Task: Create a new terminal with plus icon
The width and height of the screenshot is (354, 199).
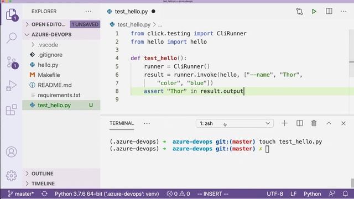Action: [284, 123]
